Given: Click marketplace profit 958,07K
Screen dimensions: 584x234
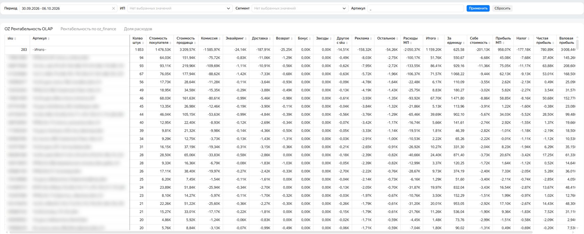Looking at the screenshot, I should coord(504,50).
